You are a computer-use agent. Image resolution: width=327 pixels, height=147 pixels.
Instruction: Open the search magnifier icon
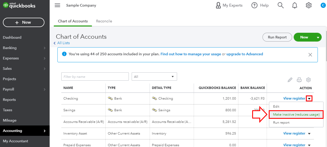coord(281,5)
